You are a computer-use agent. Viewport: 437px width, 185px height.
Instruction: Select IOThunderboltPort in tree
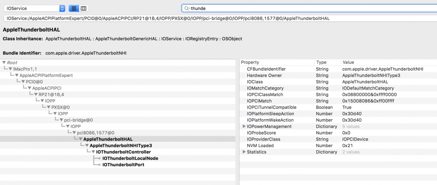[123, 164]
